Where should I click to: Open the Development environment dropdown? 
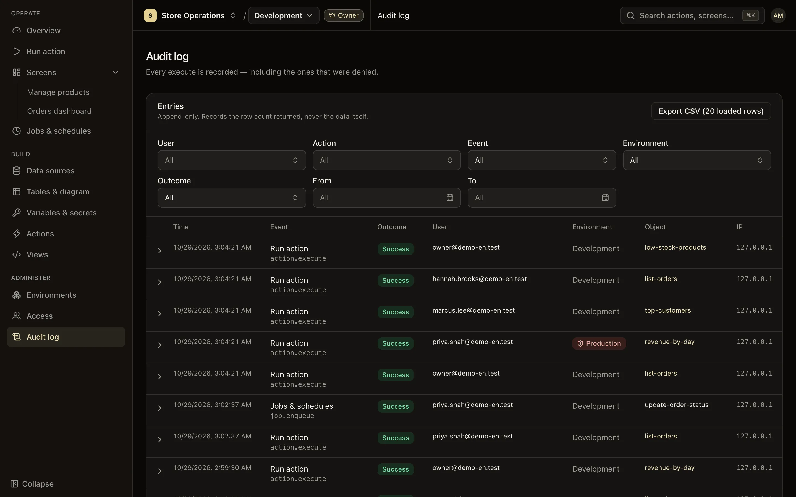click(x=284, y=15)
